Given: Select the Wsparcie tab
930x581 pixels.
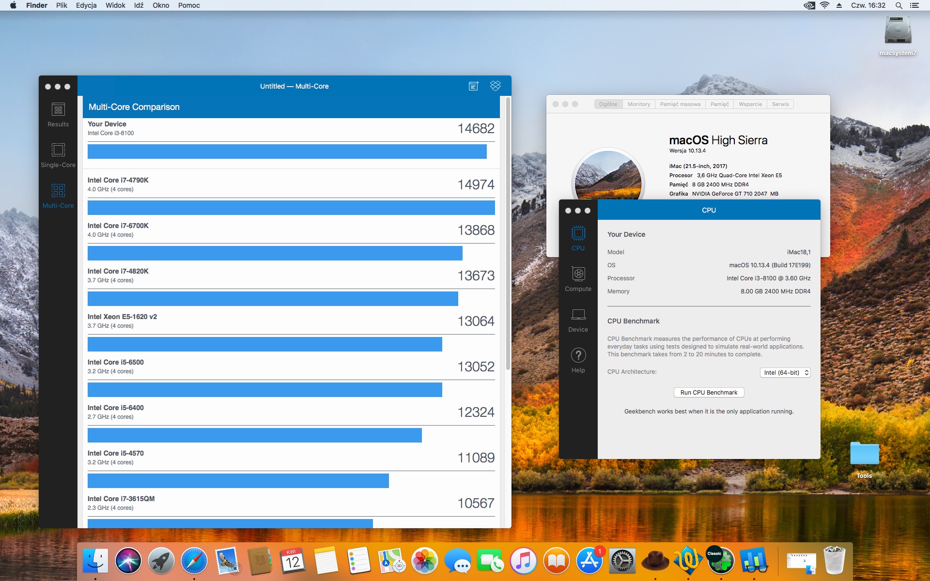Looking at the screenshot, I should (x=750, y=104).
